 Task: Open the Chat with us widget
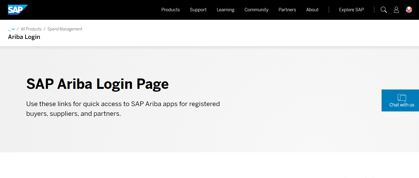click(x=400, y=100)
